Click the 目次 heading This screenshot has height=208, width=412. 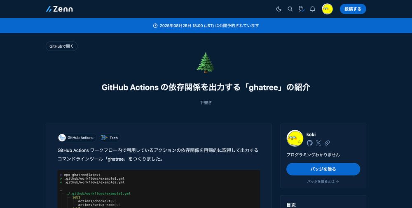click(x=291, y=205)
